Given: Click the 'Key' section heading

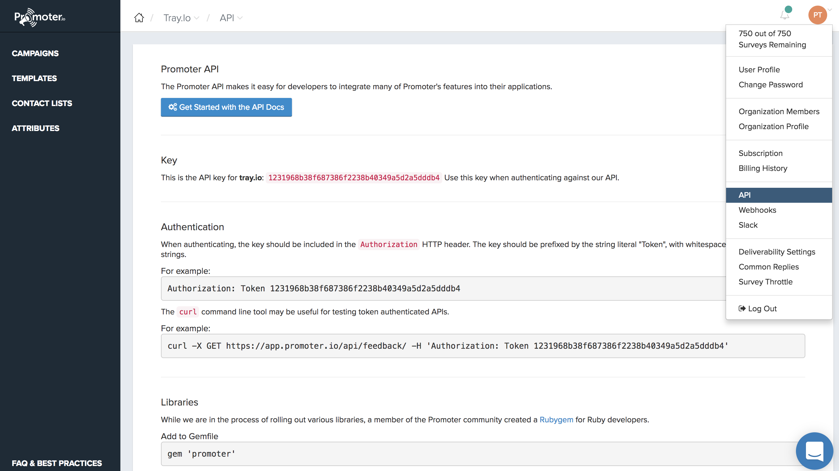Looking at the screenshot, I should pyautogui.click(x=169, y=160).
